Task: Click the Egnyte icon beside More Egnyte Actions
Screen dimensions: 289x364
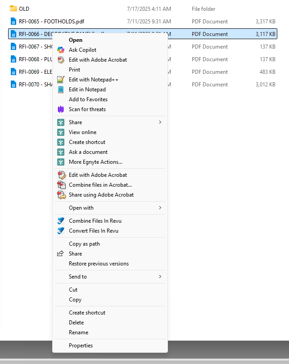Action: click(x=61, y=162)
